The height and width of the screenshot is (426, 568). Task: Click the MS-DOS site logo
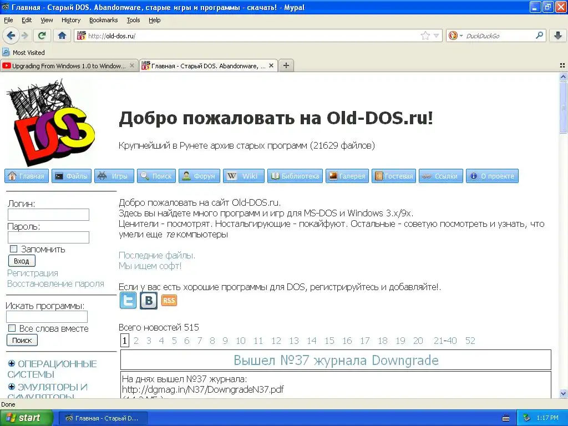coord(50,122)
